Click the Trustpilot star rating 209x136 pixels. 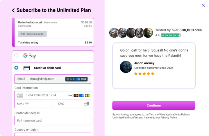point(171,35)
